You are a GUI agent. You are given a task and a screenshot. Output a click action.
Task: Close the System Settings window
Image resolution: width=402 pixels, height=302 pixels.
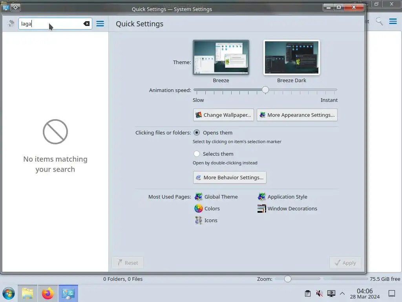[354, 7]
